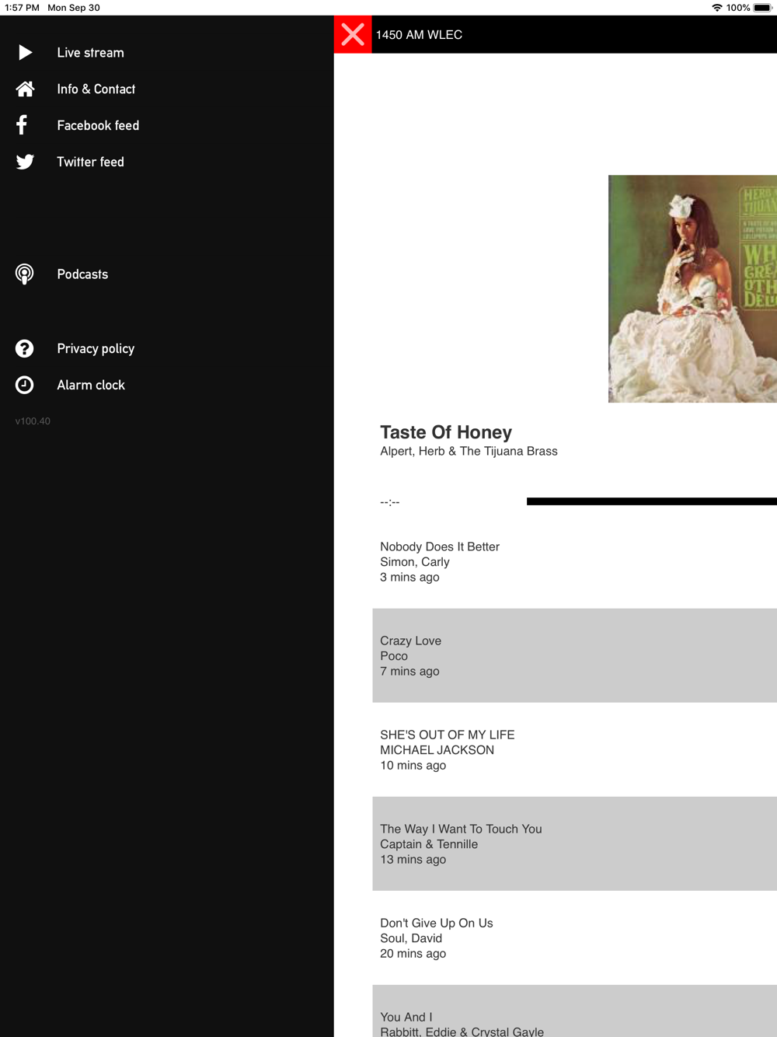Open Privacy policy menu item
The image size is (777, 1037).
click(x=167, y=348)
